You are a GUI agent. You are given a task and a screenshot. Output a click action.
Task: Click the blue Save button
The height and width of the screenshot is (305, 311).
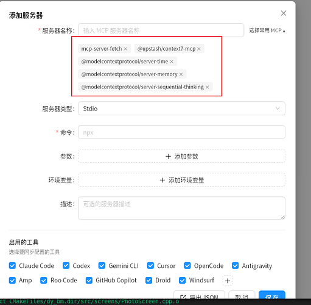pos(272,295)
